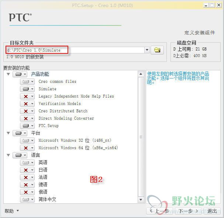Viewport: 224px width, 218px height.
Task: Click red X icon for Verification Models
Action: pos(26,103)
